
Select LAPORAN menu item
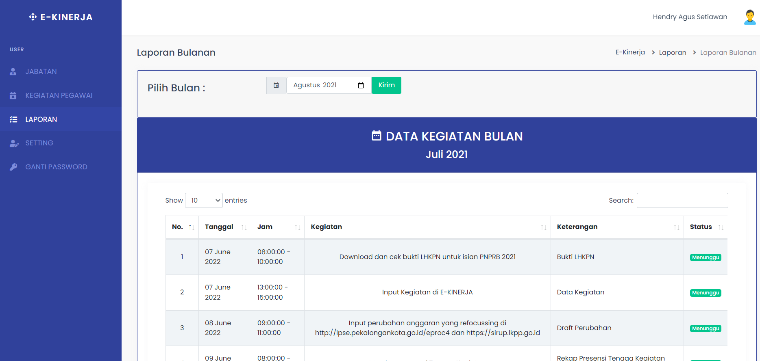click(61, 119)
